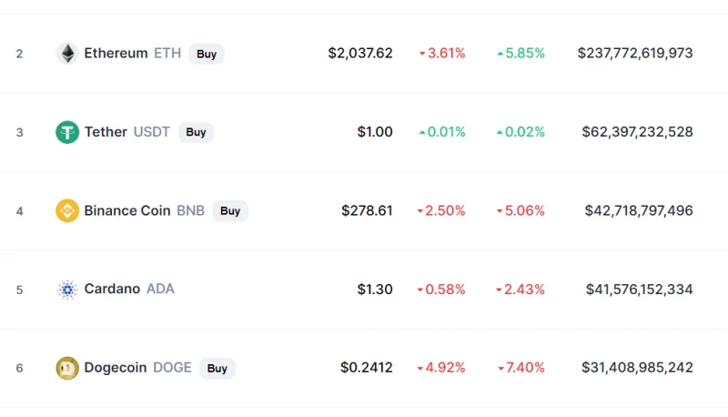Click the yellow Binance Coin logo icon
This screenshot has width=728, height=417.
[x=67, y=211]
